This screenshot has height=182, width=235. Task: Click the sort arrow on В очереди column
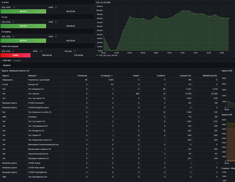112,76
